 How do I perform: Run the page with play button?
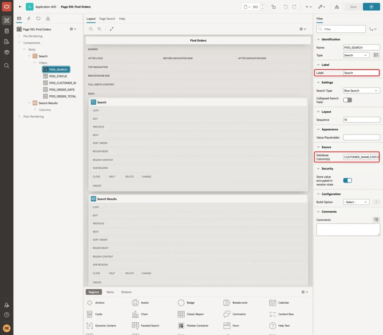371,7
